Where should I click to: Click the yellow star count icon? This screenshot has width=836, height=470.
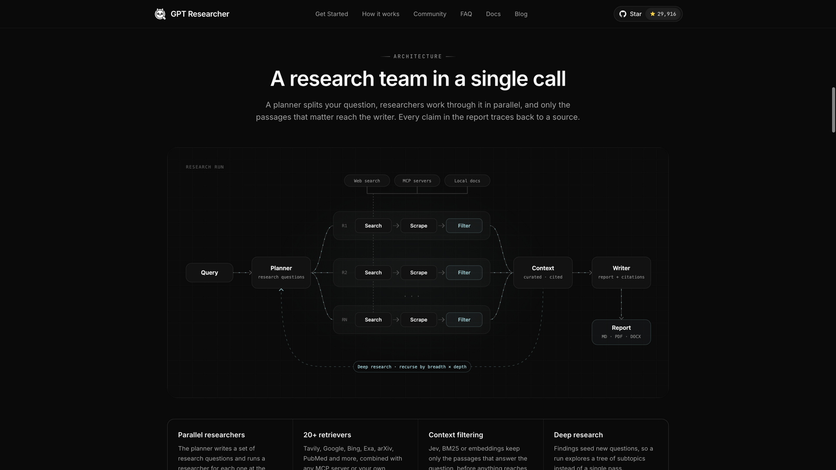click(652, 14)
